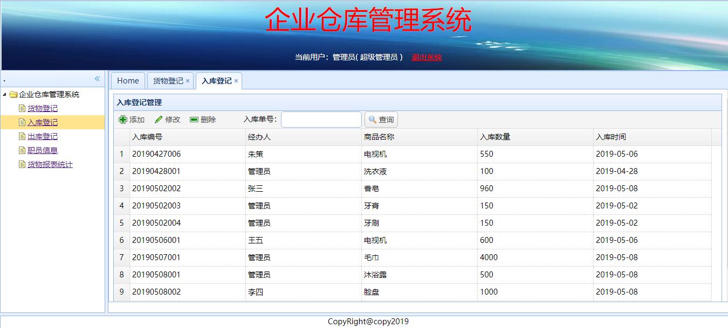Screen dimensions: 728x328
Task: Switch to the 货物登记 tab
Action: (x=168, y=81)
